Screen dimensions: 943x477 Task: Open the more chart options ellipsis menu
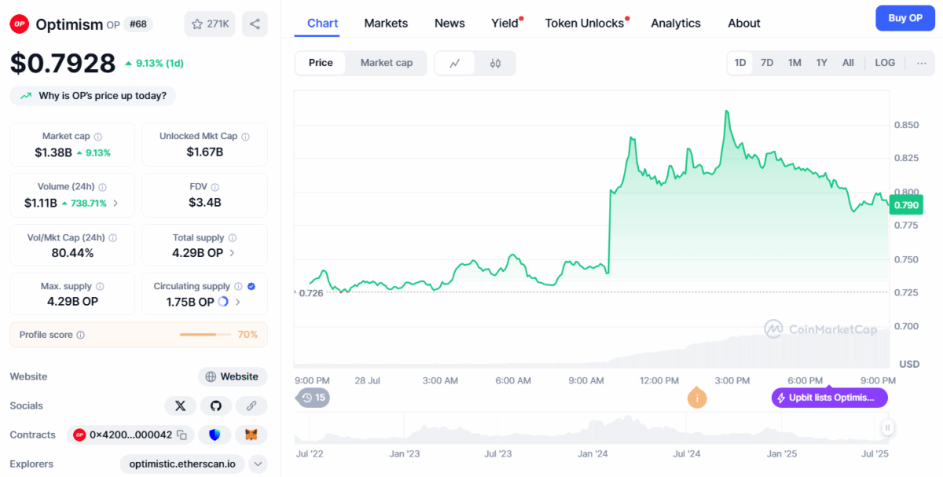point(921,63)
